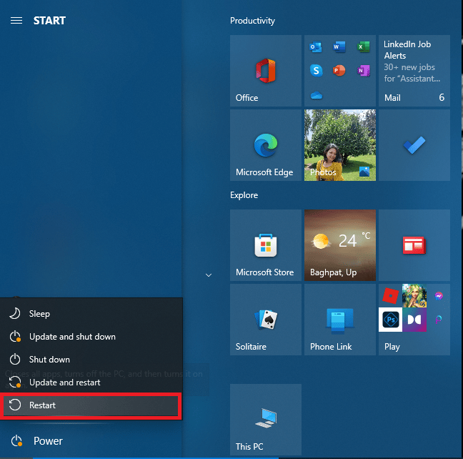The height and width of the screenshot is (459, 463).
Task: Open the Phone Link tile
Action: [x=340, y=320]
